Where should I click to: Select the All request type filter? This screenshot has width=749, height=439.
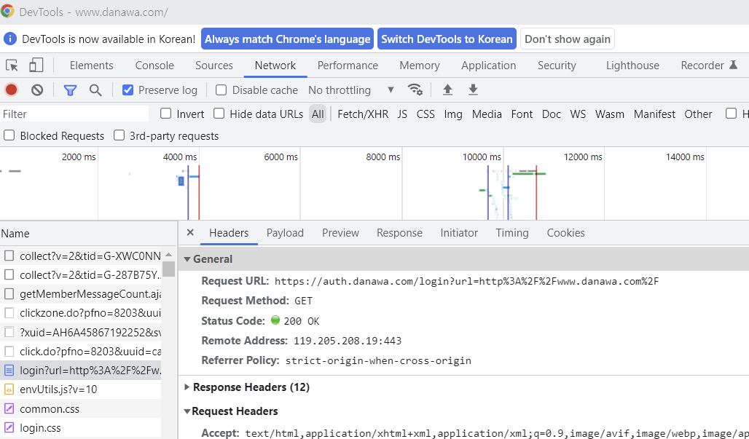coord(318,114)
